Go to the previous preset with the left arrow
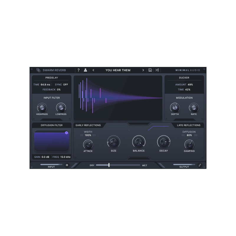The image size is (236, 236). click(94, 70)
